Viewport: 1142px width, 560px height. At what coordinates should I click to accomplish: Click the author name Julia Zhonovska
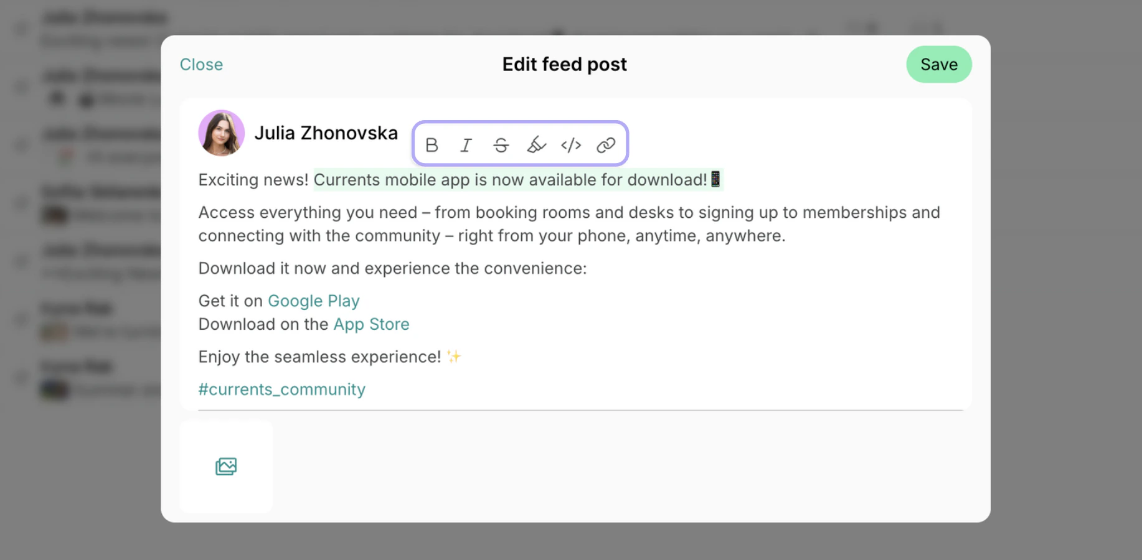pos(326,133)
